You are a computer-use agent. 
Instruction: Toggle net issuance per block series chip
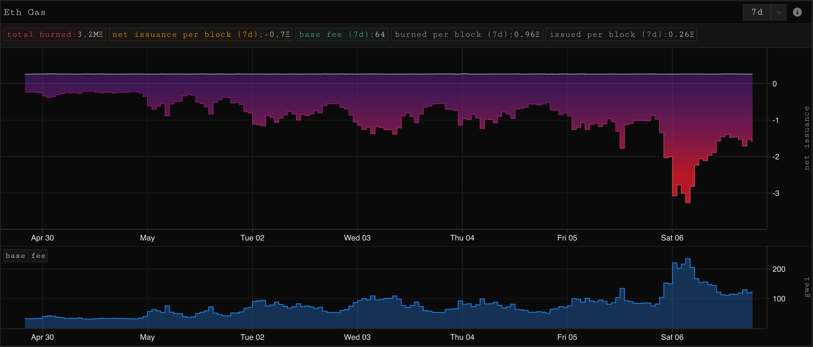pyautogui.click(x=201, y=34)
